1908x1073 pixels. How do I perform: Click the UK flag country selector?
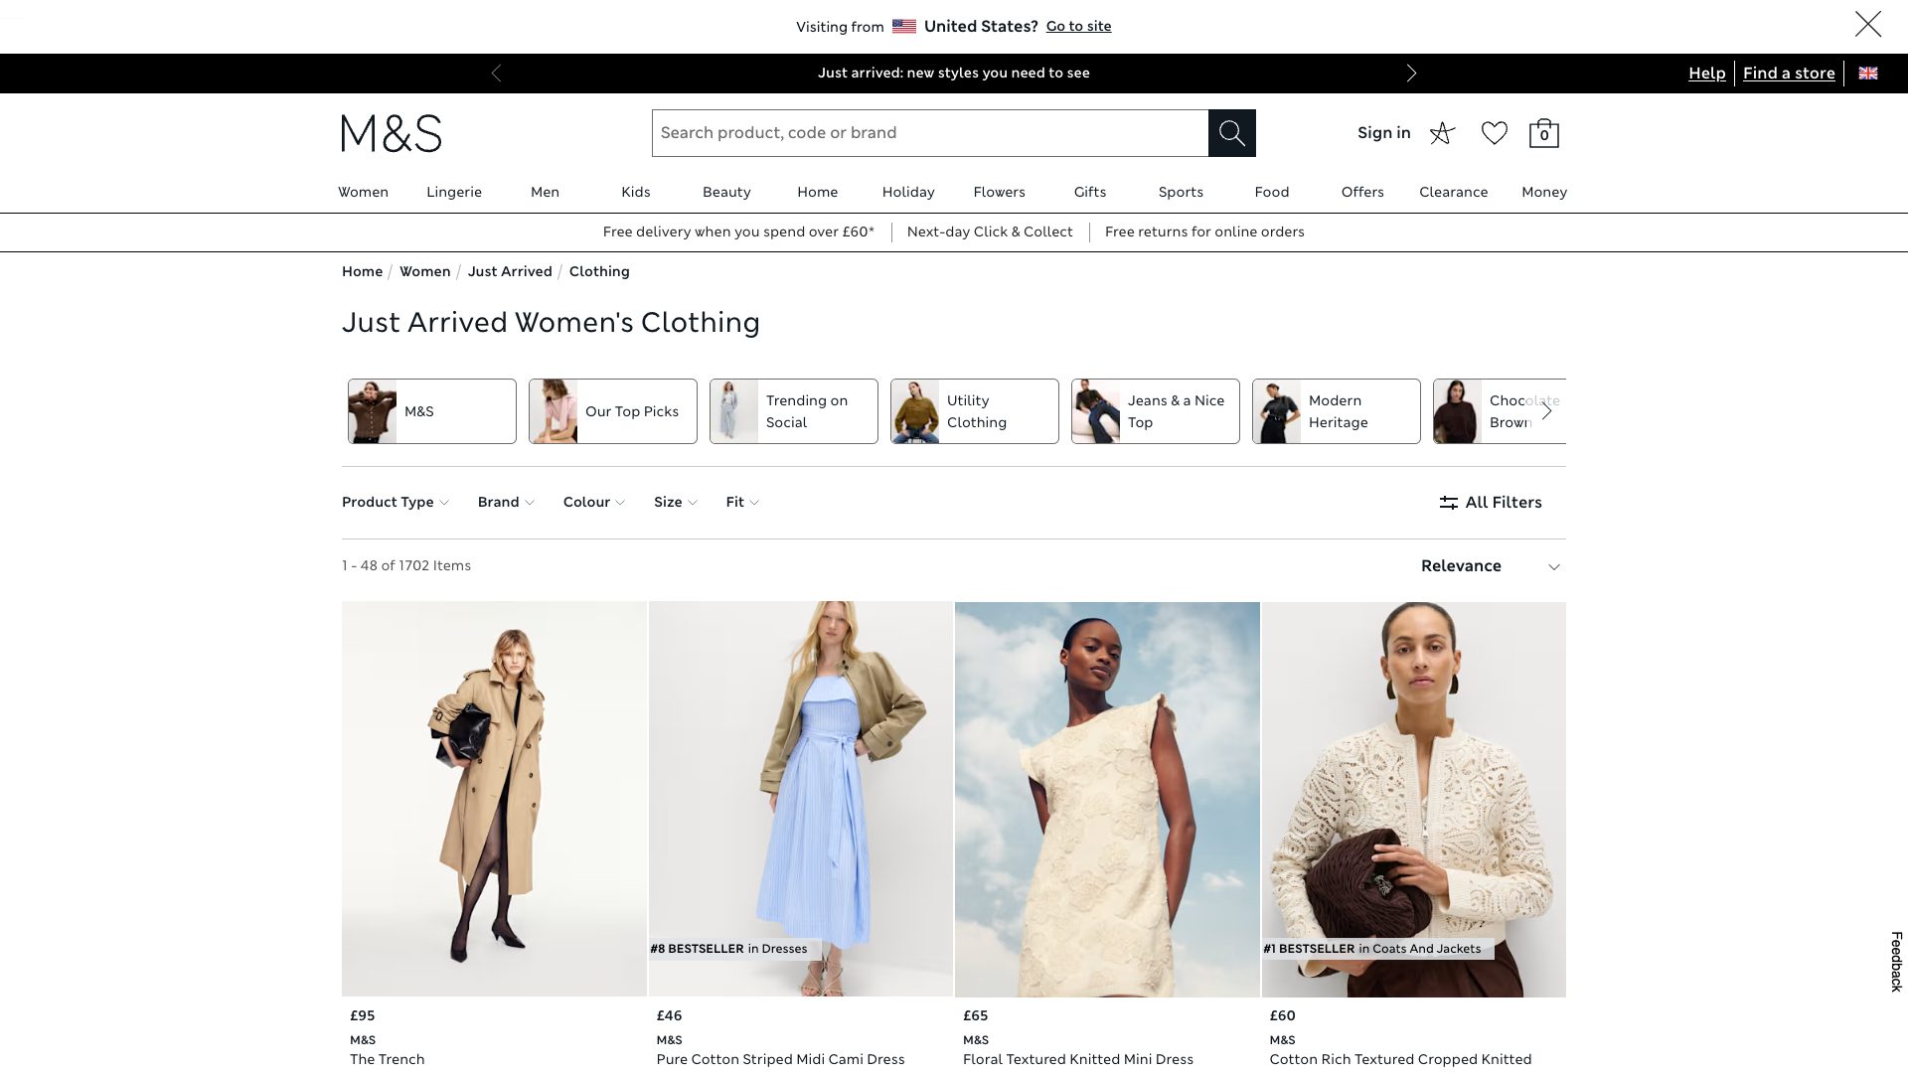pos(1868,74)
